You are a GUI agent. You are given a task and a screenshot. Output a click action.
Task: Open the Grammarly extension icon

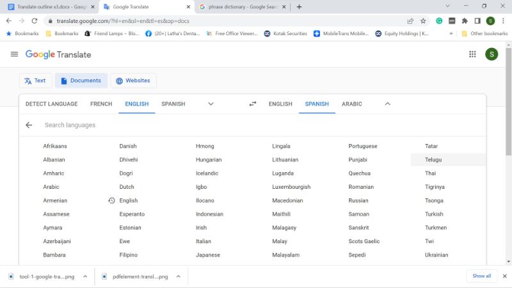(439, 21)
